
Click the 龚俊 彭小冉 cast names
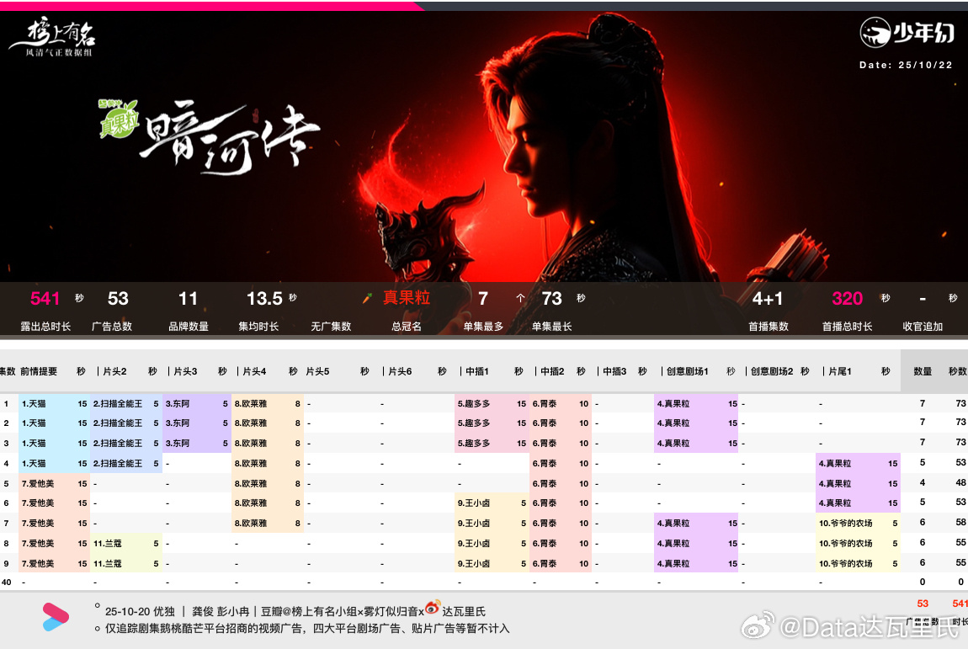pyautogui.click(x=221, y=611)
